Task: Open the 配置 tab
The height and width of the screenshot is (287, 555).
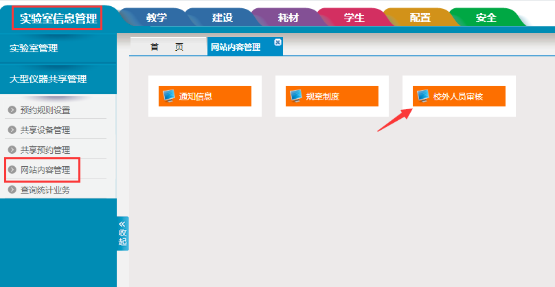Action: tap(420, 18)
